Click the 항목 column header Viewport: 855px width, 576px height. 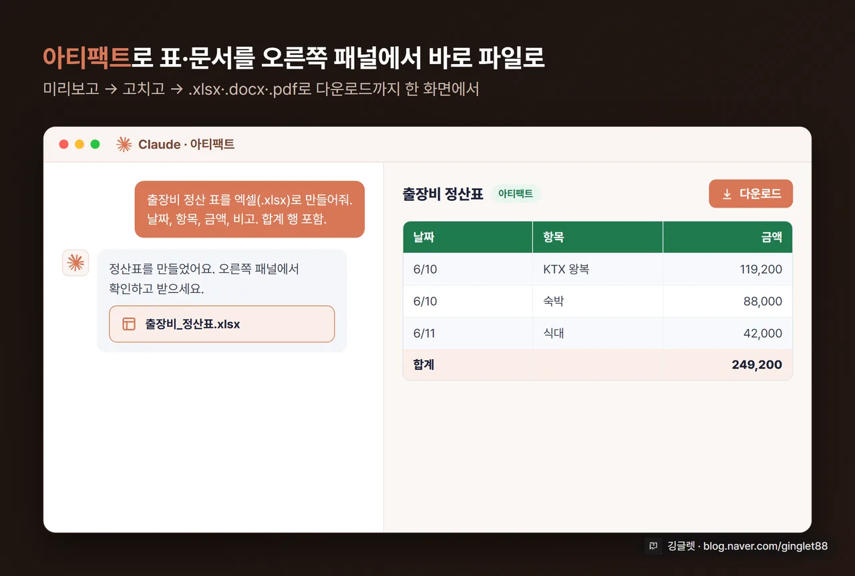pos(598,237)
